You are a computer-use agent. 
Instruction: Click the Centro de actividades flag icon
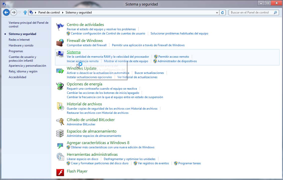click(x=60, y=27)
